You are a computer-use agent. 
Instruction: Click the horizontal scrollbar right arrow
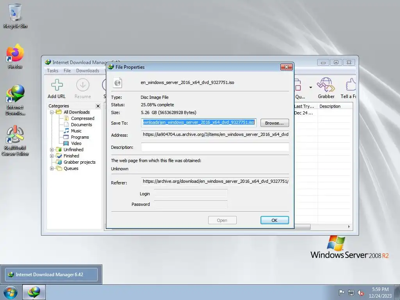coord(349,227)
